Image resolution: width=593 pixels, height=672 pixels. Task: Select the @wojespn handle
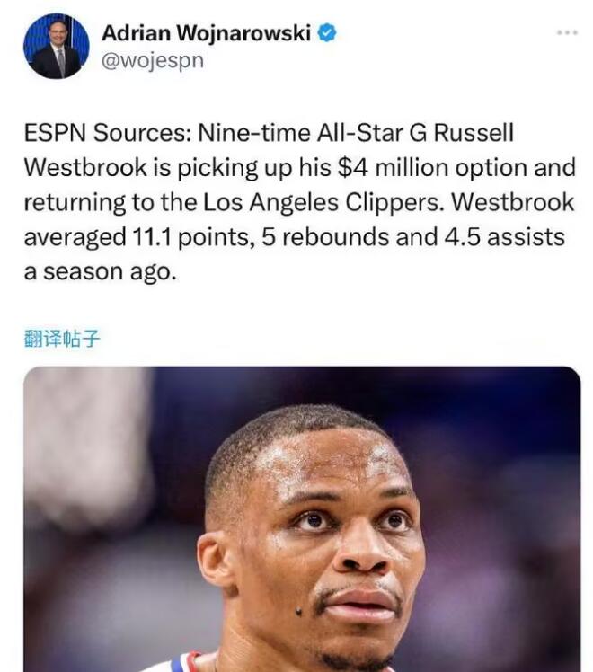[153, 61]
